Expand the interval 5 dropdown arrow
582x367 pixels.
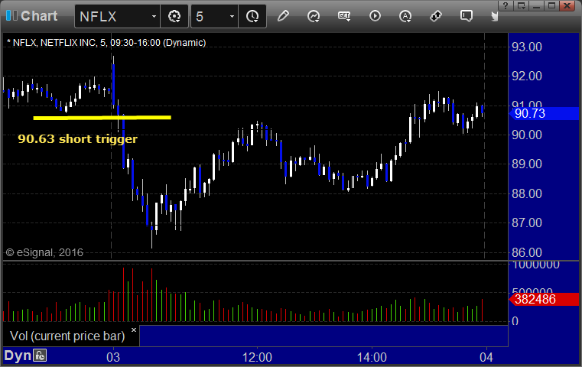point(232,16)
